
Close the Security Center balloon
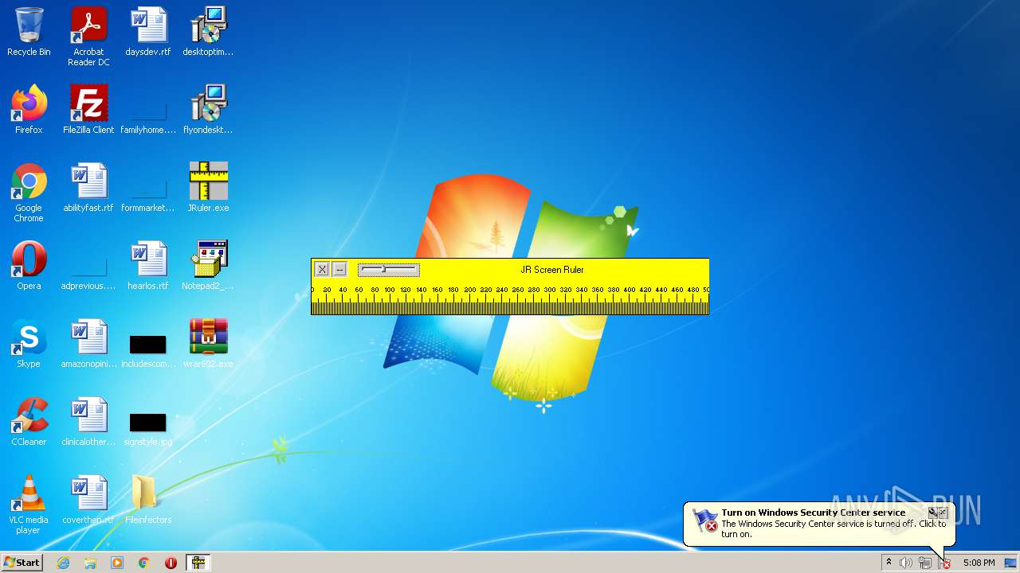point(943,513)
